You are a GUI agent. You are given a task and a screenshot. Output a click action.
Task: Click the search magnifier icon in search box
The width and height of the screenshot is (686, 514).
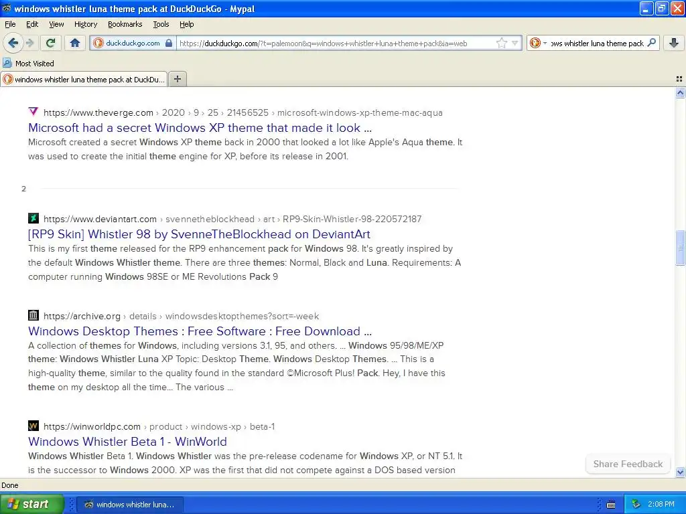pyautogui.click(x=651, y=43)
